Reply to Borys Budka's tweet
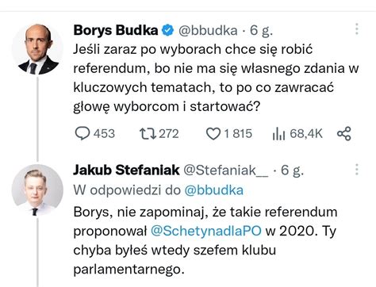This screenshot has width=376, height=287. [82, 133]
